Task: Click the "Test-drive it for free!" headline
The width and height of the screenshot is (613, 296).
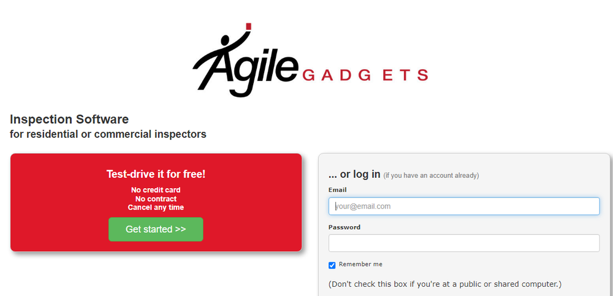Action: tap(156, 174)
